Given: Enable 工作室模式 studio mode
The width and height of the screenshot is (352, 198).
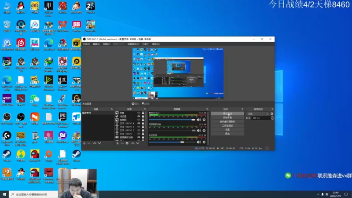Looking at the screenshot, I should [227, 126].
